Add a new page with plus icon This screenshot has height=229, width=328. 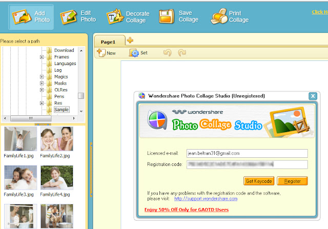click(130, 40)
